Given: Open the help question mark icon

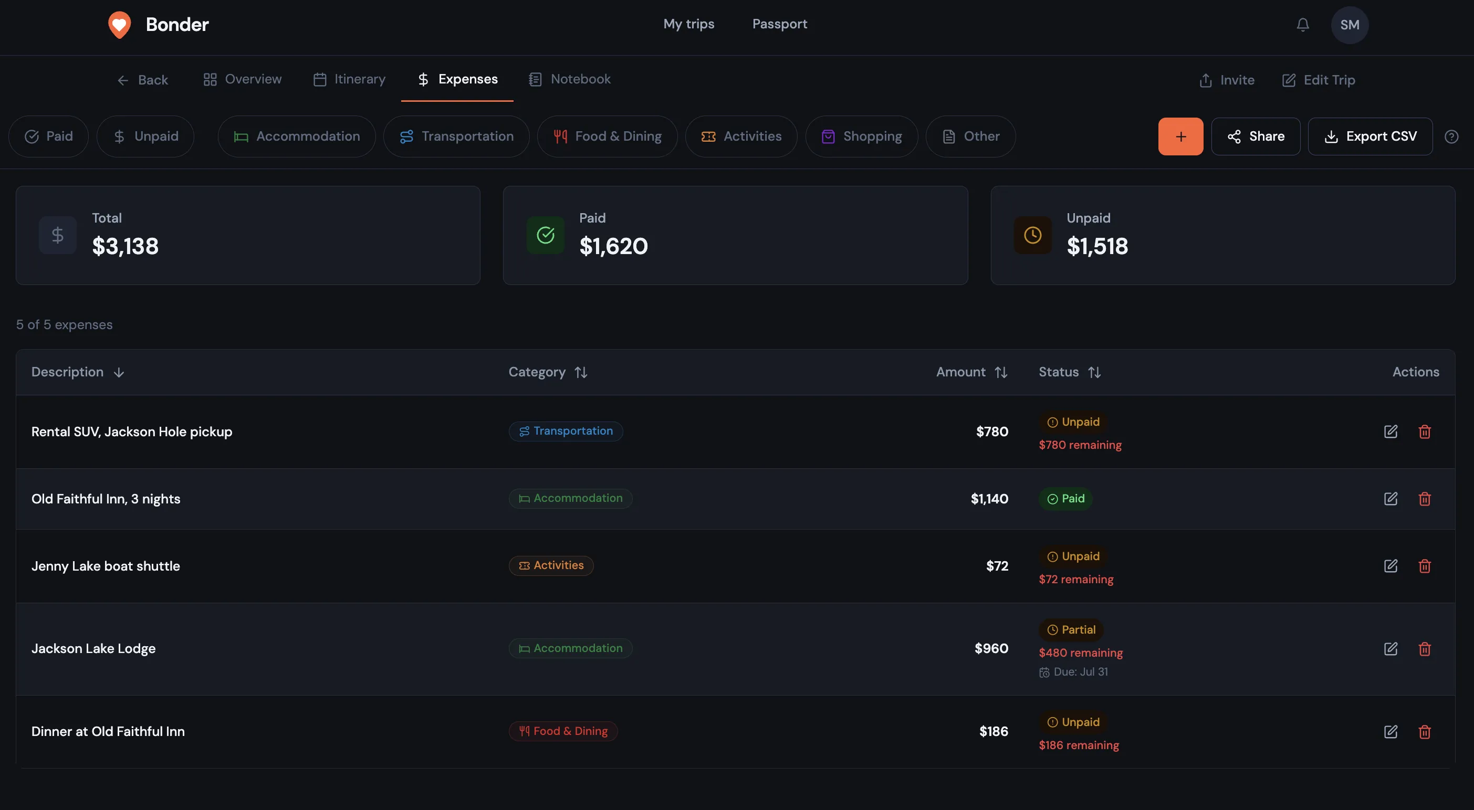Looking at the screenshot, I should tap(1451, 136).
